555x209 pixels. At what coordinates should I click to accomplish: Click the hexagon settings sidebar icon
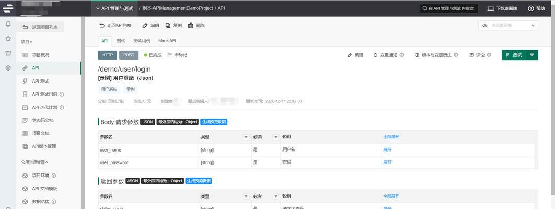point(8,67)
